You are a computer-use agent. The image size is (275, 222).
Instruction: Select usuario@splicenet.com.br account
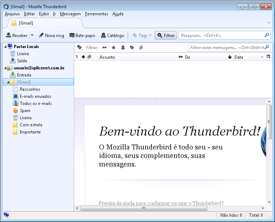(x=39, y=68)
